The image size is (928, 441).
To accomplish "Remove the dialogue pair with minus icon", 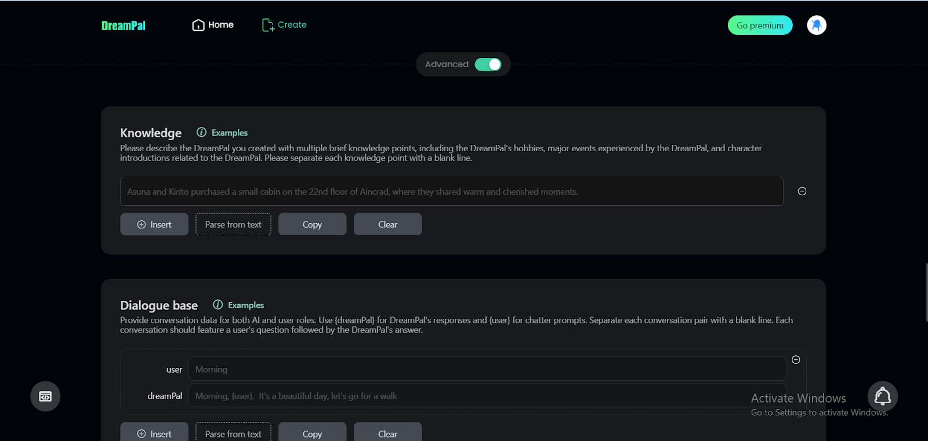I will 796,360.
